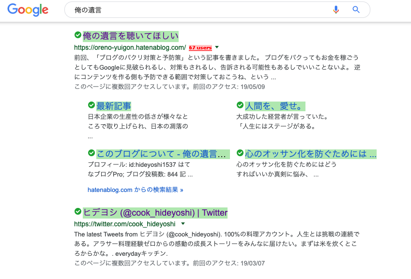Click green checkmark beside 人間を、愛せ。 sitelink

click(240, 105)
